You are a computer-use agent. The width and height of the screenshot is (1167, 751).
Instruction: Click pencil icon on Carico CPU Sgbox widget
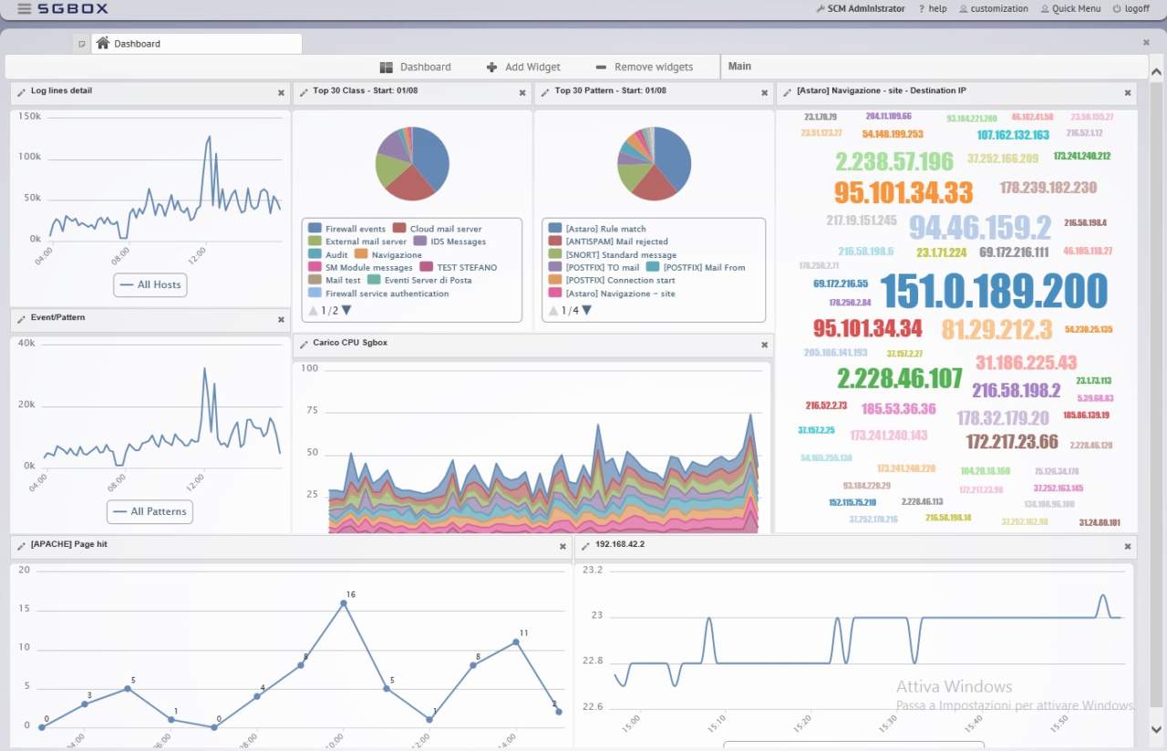coord(304,345)
